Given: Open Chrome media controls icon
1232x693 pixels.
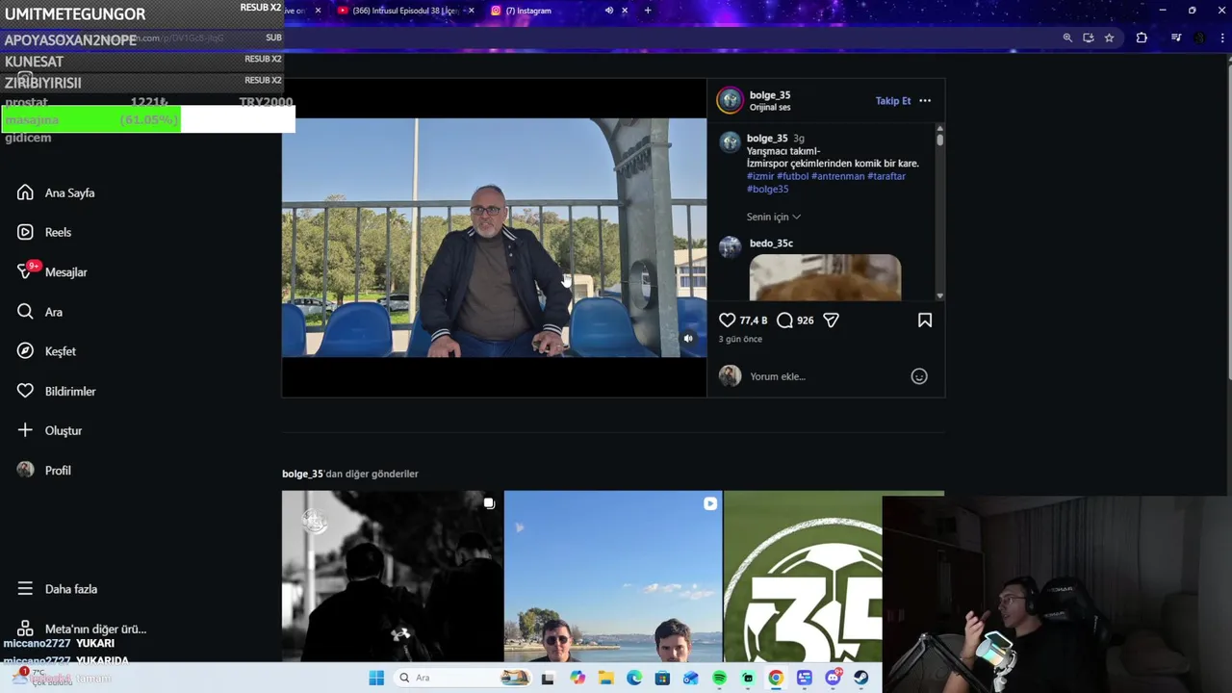Looking at the screenshot, I should [x=1176, y=38].
